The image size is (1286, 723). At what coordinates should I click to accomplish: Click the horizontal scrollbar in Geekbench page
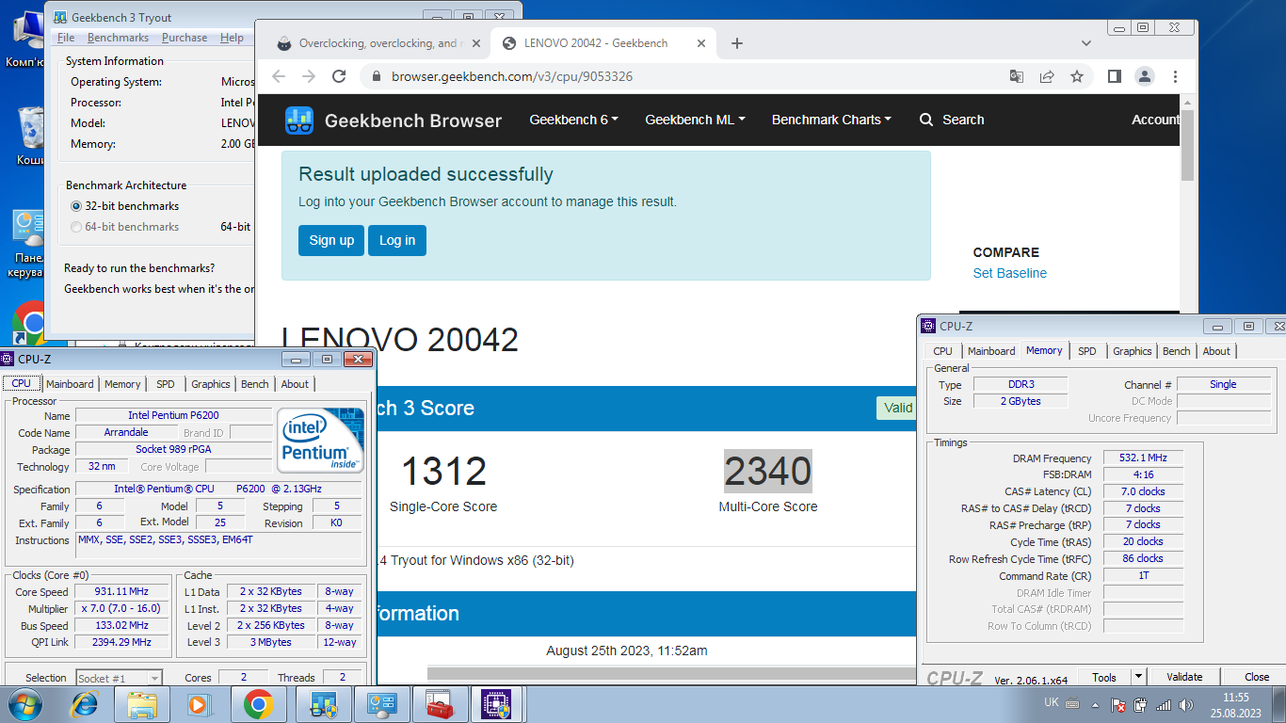671,673
